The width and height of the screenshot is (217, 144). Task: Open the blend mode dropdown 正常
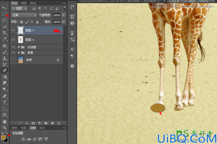[24, 15]
